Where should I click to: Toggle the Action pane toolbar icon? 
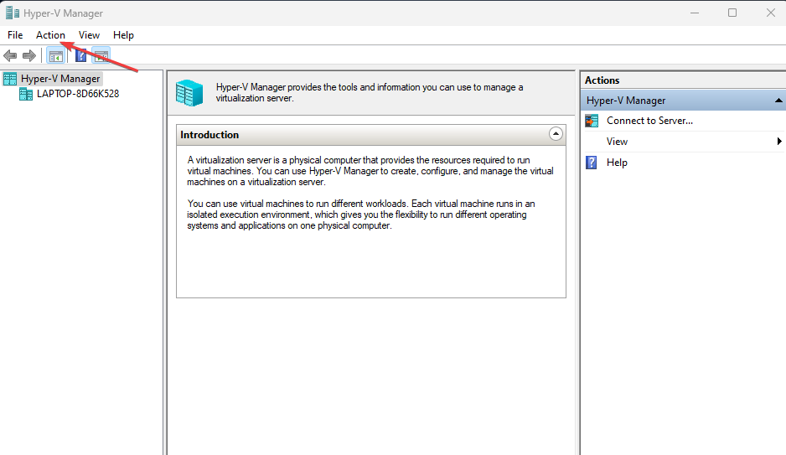point(101,55)
